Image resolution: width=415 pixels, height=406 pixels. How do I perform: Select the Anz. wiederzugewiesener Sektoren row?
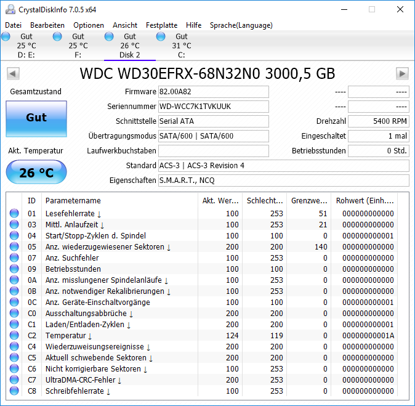[x=202, y=246]
